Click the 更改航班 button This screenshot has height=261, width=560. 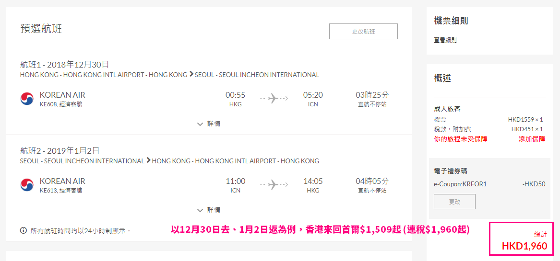(x=363, y=32)
